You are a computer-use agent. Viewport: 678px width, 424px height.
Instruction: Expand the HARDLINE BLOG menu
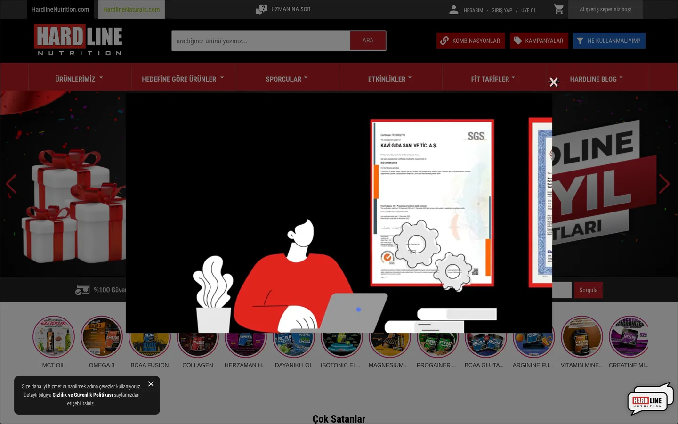pos(597,79)
